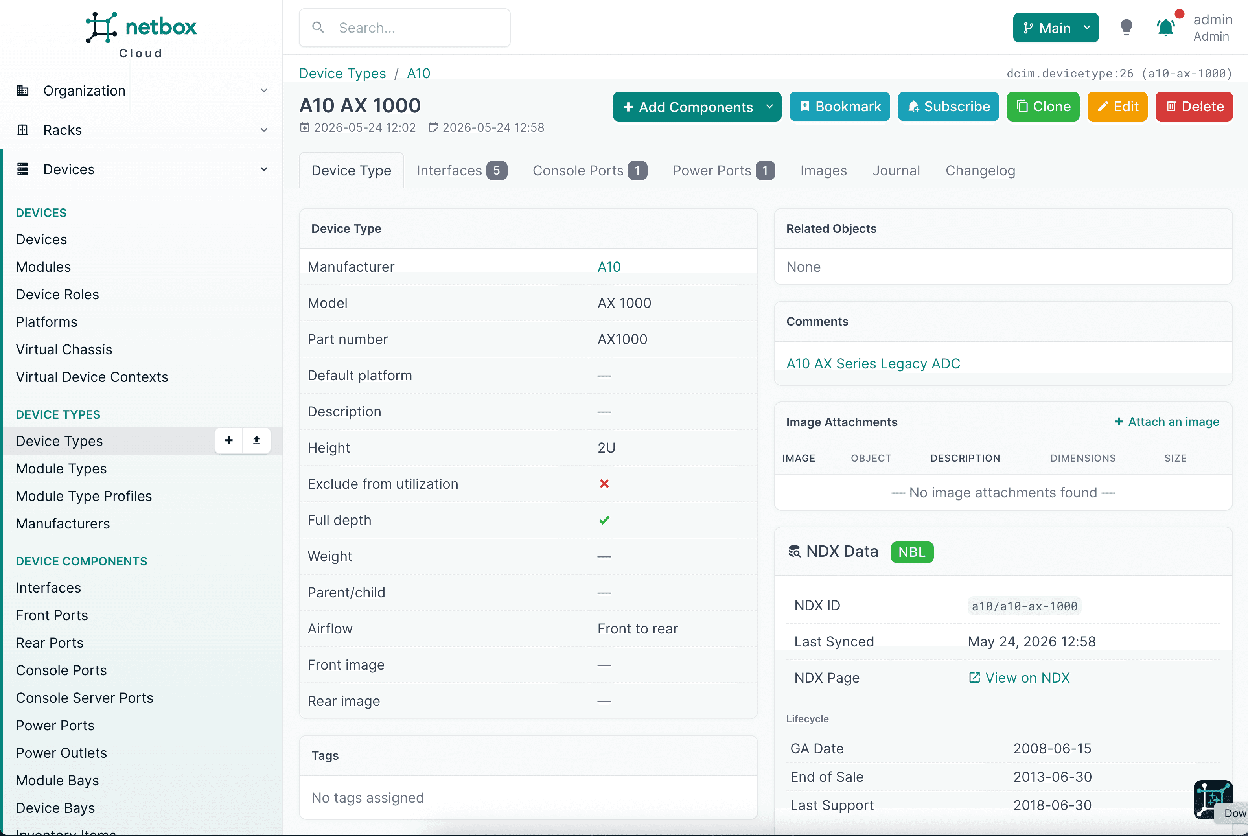Go to Device Types breadcrumb
Screen dimensions: 1248x836
[342, 73]
